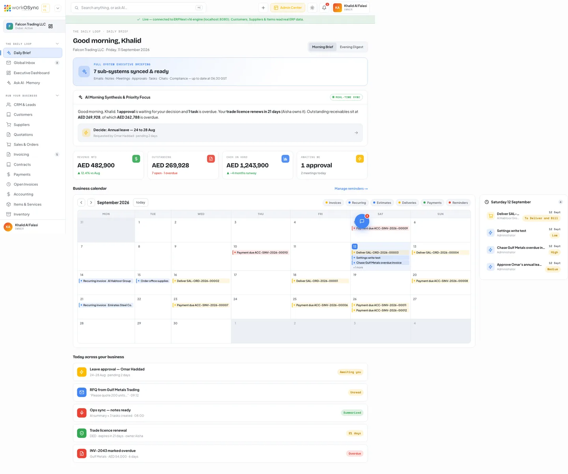Open the Settings write test agenda item
Viewport: 568px width, 474px height.
(523, 233)
